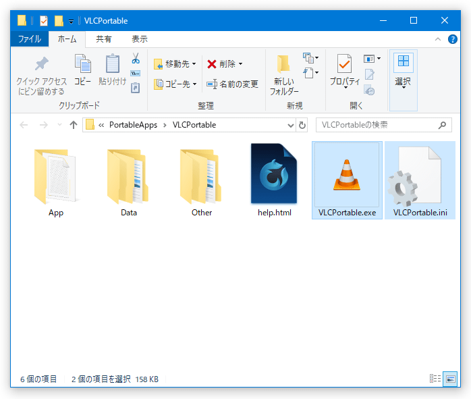Viewport: 471px width, 399px height.
Task: Click the Copy path icon
Action: pos(135,74)
